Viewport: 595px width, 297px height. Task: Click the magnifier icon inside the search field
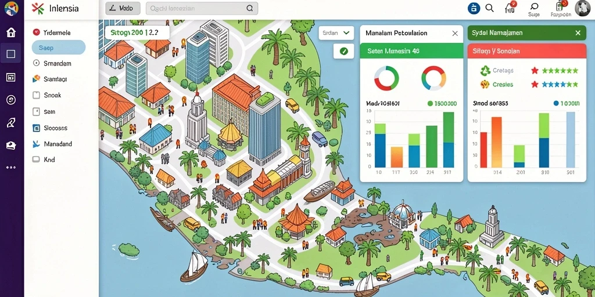(x=249, y=8)
